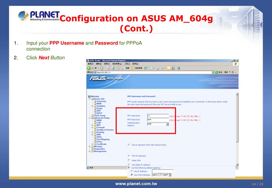Open the 工具(T) Tools menu
The width and height of the screenshot is (272, 188).
coord(127,64)
